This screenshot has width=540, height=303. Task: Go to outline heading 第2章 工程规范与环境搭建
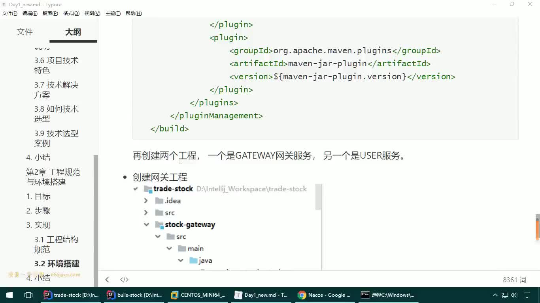tap(53, 177)
